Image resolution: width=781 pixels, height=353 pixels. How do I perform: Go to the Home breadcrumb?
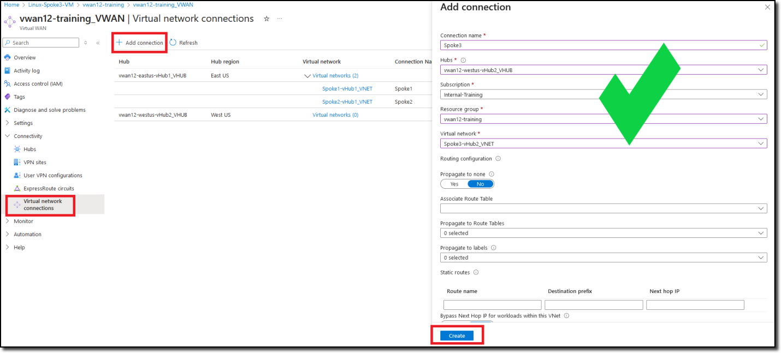[11, 4]
